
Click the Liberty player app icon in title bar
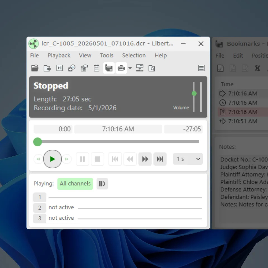click(x=33, y=44)
